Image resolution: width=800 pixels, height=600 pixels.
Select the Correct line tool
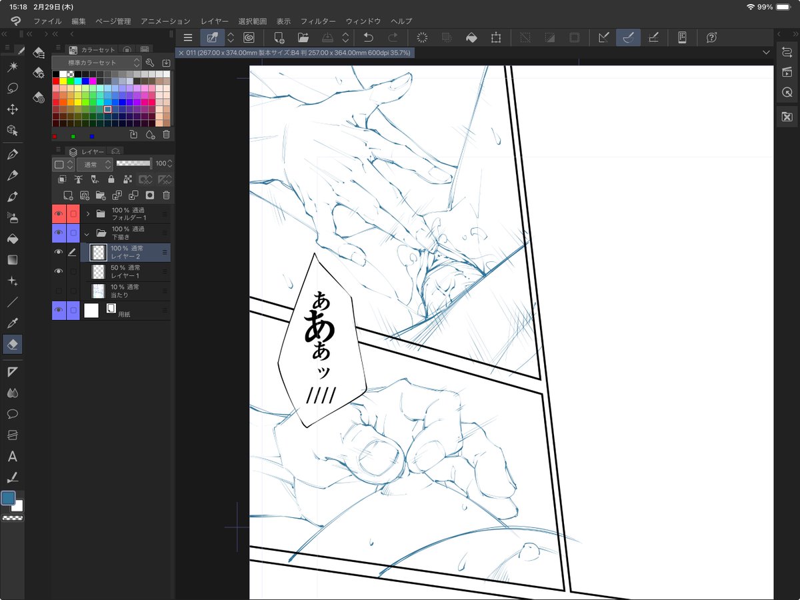click(x=12, y=477)
